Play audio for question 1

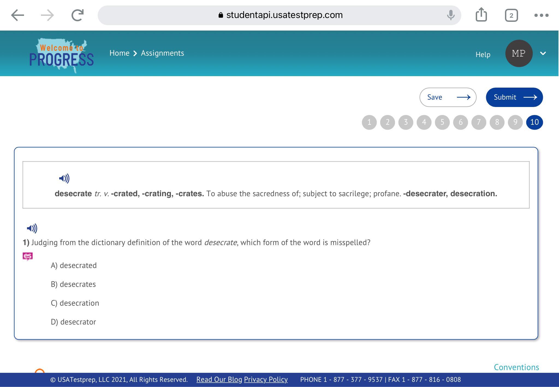coord(32,228)
